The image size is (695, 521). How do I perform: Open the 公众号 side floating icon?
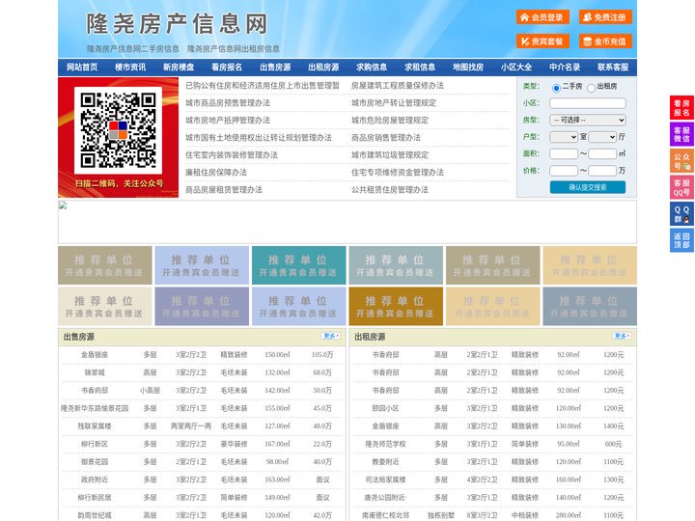(681, 161)
